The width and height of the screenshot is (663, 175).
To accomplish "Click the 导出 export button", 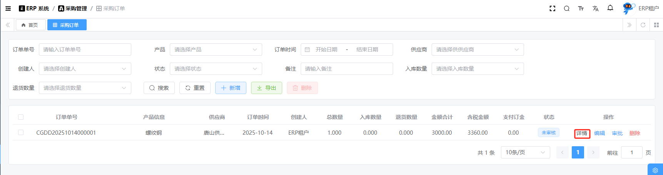I will click(266, 88).
